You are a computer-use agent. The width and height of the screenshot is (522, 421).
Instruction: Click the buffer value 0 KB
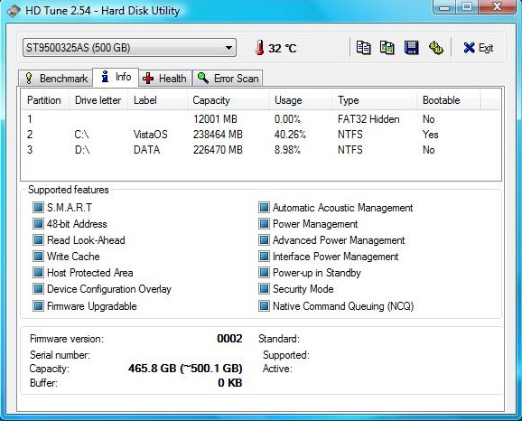tap(230, 382)
